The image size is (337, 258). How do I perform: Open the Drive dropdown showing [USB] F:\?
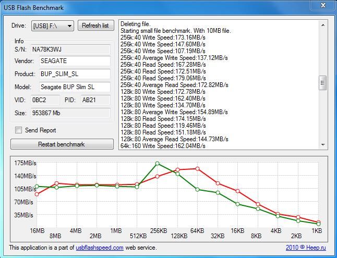(53, 26)
